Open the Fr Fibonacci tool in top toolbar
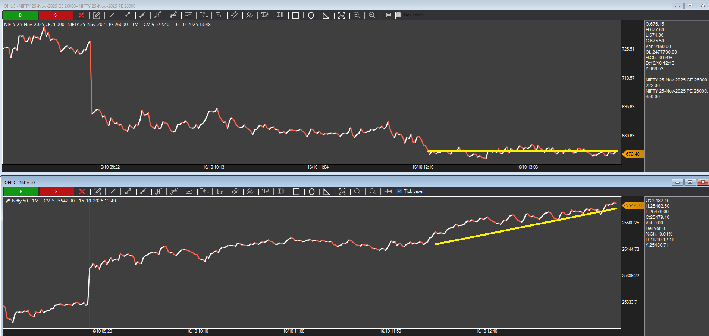Image resolution: width=709 pixels, height=336 pixels. [x=219, y=15]
